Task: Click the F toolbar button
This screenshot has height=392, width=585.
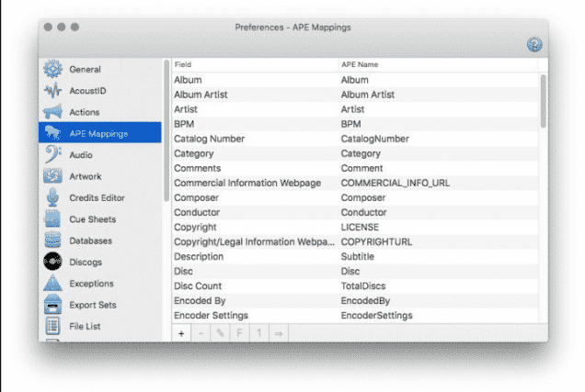Action: pyautogui.click(x=239, y=333)
